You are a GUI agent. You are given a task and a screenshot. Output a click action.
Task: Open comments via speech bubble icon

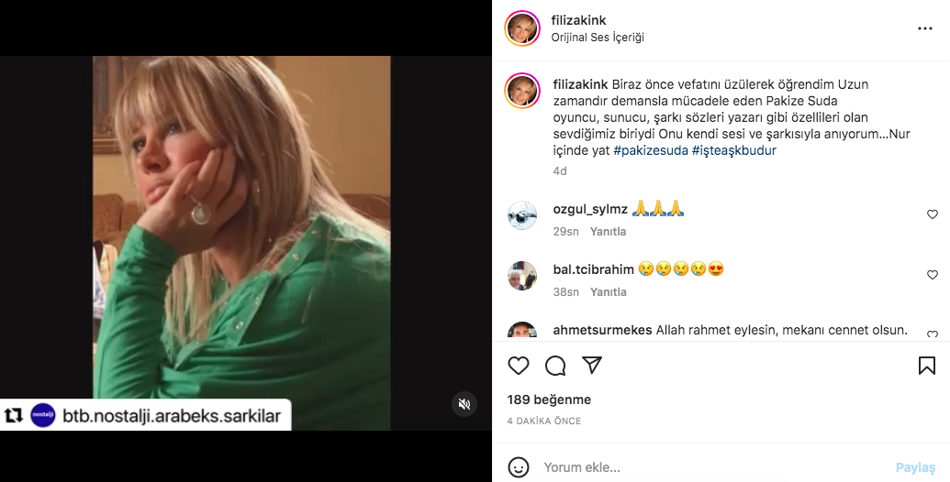pyautogui.click(x=555, y=366)
